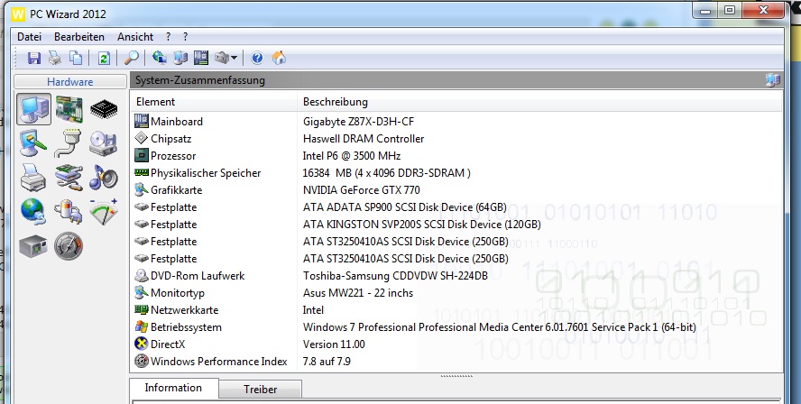Select the battery and plug power icon
Screen dimensions: 801x404
[x=69, y=211]
